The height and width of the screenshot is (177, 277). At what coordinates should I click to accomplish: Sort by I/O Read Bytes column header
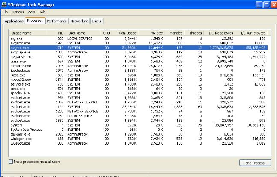(220, 33)
